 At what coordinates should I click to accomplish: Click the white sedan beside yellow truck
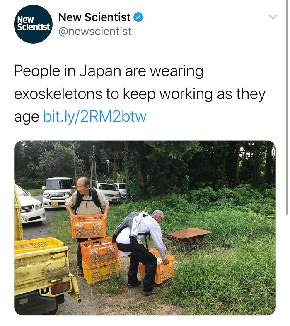coord(30,205)
